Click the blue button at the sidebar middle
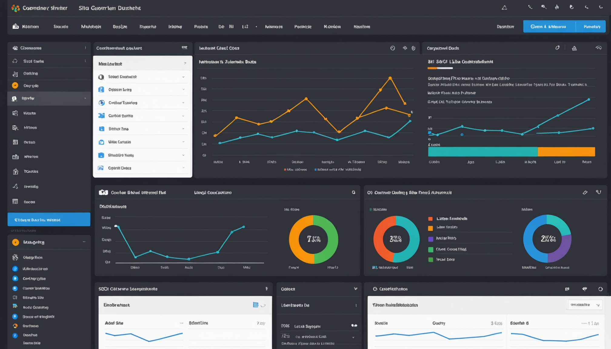Viewport: 611px width, 349px height. click(x=49, y=220)
